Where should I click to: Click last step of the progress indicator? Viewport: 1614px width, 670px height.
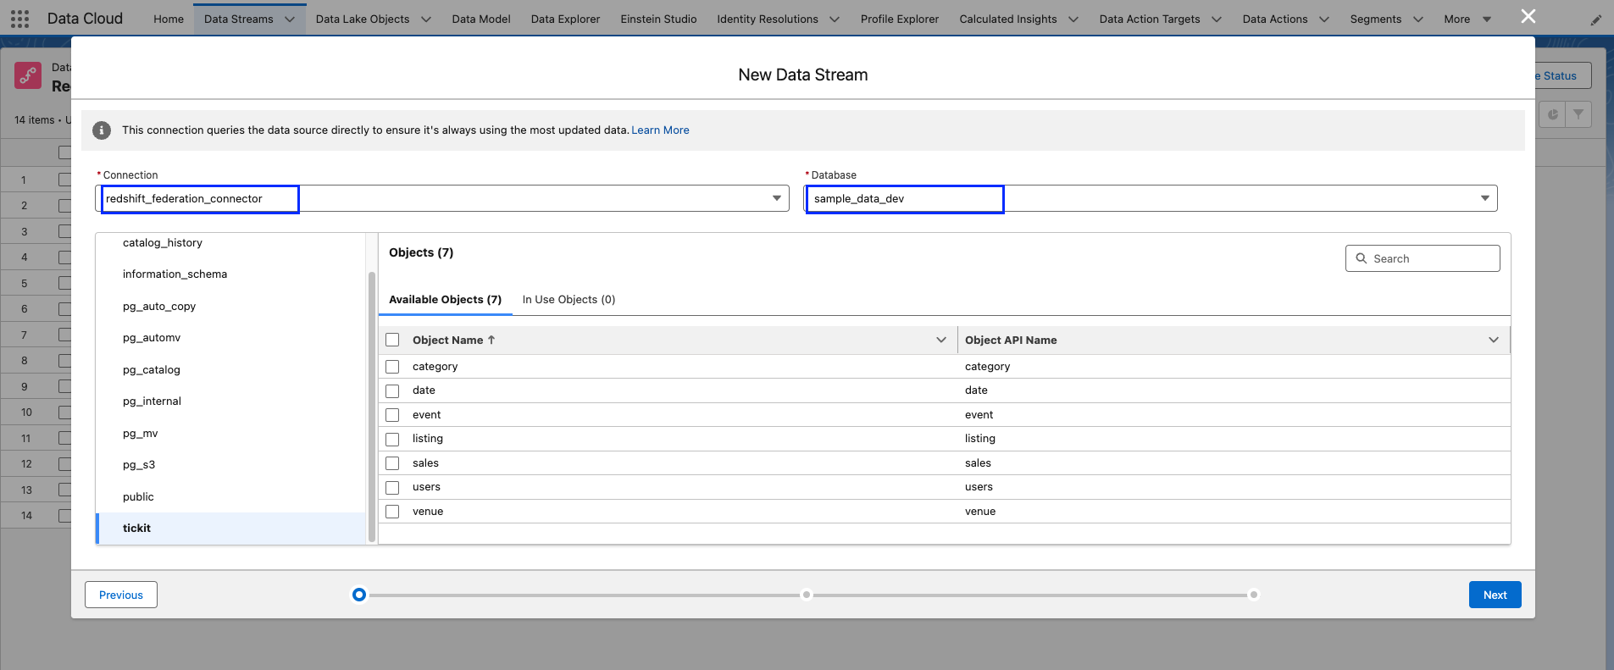[1254, 595]
